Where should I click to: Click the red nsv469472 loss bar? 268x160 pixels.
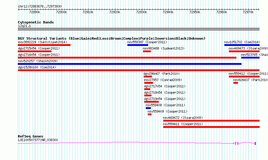click(x=211, y=121)
